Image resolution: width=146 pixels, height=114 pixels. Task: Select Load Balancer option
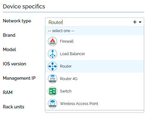point(94,54)
